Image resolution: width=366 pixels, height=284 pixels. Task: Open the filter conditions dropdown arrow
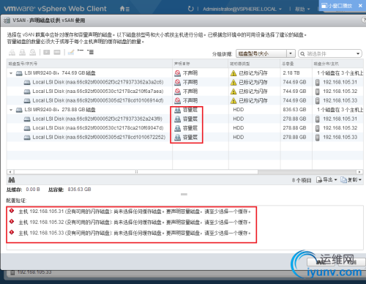coord(358,53)
